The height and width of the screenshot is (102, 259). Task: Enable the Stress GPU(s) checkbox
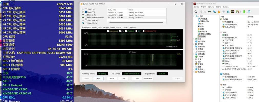pos(86,23)
